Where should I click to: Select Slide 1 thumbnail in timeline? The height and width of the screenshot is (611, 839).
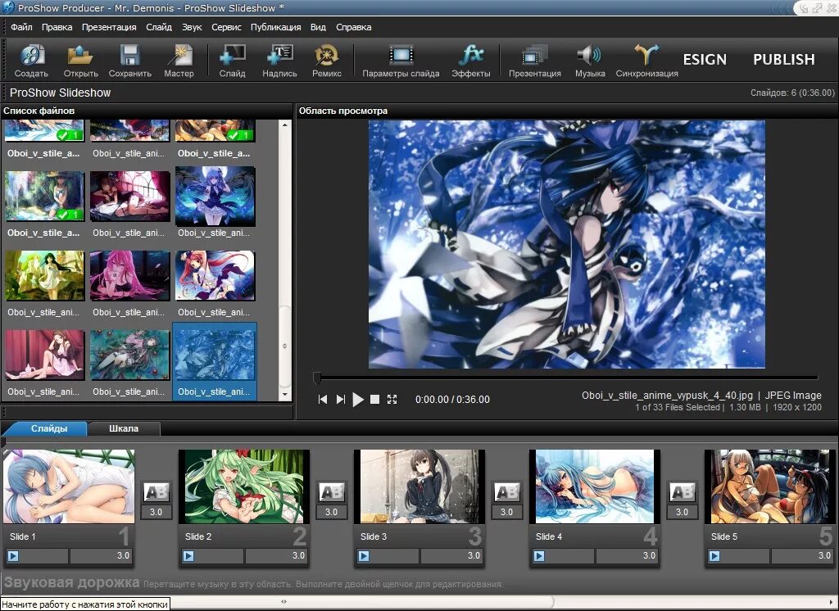point(69,487)
